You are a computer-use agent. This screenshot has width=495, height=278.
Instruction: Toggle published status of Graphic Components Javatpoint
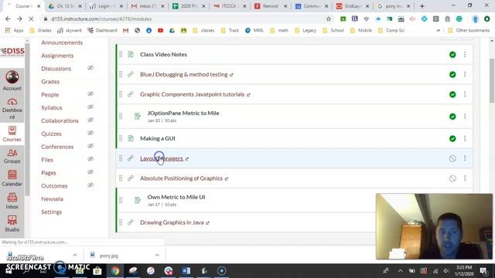pos(452,94)
